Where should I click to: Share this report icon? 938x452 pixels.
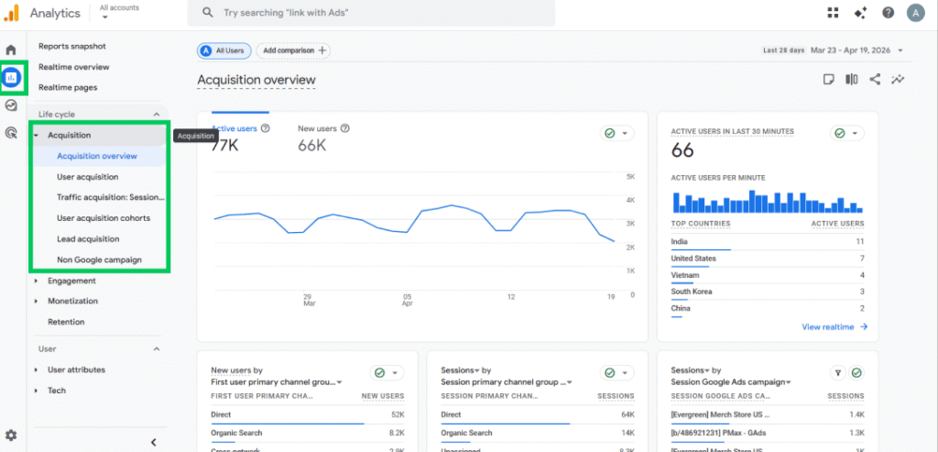[875, 80]
